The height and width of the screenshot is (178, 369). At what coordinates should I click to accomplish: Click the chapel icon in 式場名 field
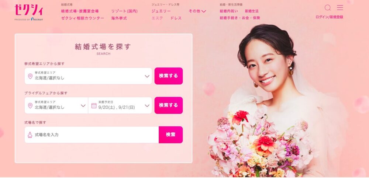[x=30, y=135]
